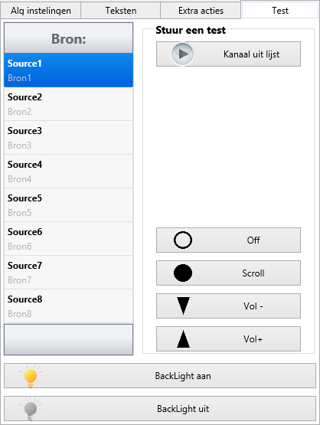
Task: Click the filled black circle Scroll icon
Action: click(183, 273)
